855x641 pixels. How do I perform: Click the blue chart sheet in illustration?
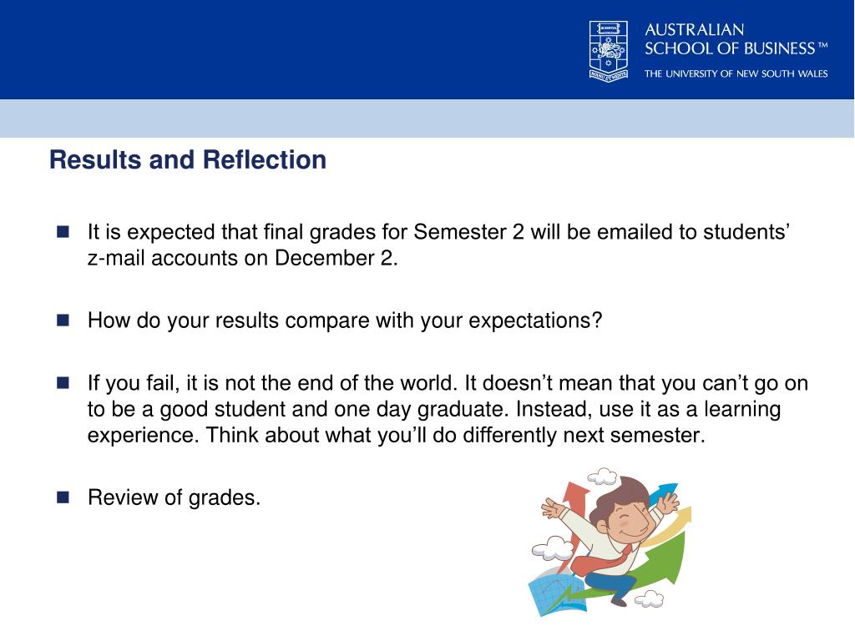coord(556,594)
